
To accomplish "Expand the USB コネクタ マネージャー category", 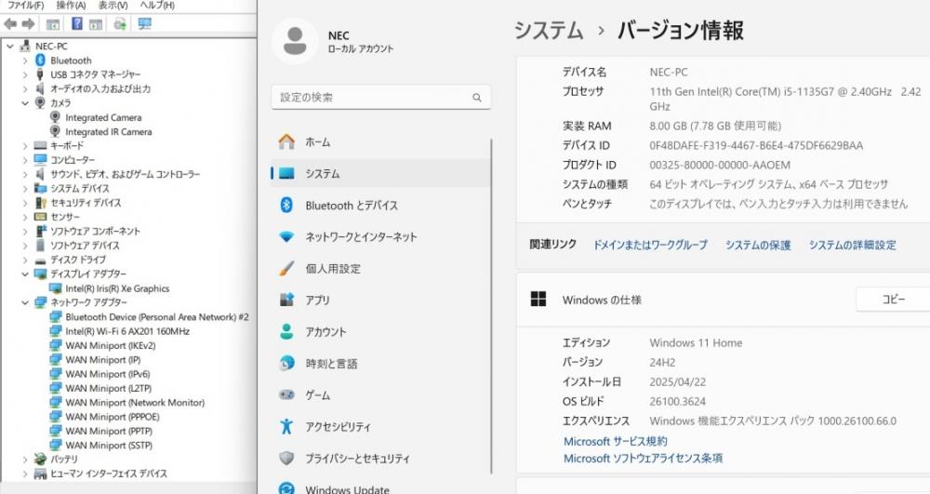I will coord(25,74).
